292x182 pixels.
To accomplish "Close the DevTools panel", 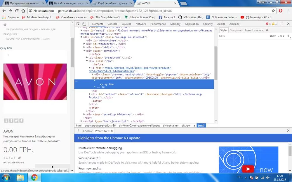I will point(288,24).
